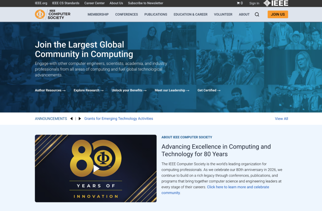Open Explore Research link
This screenshot has height=211, width=322.
click(x=88, y=90)
